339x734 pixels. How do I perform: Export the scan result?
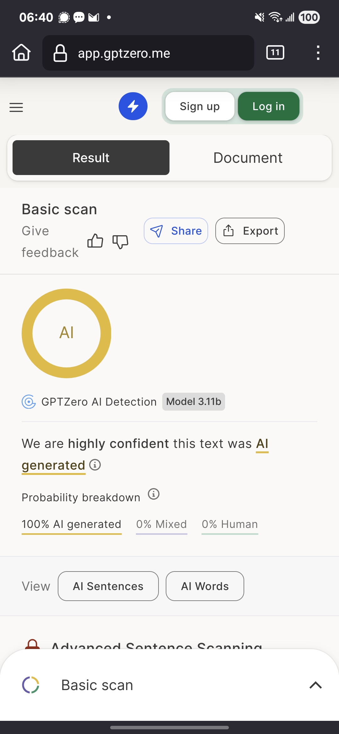pyautogui.click(x=250, y=231)
